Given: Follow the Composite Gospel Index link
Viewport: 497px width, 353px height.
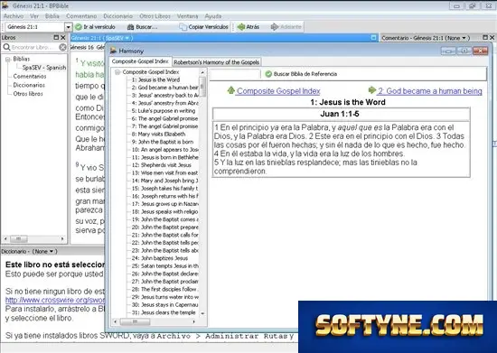Looking at the screenshot, I should pos(278,91).
